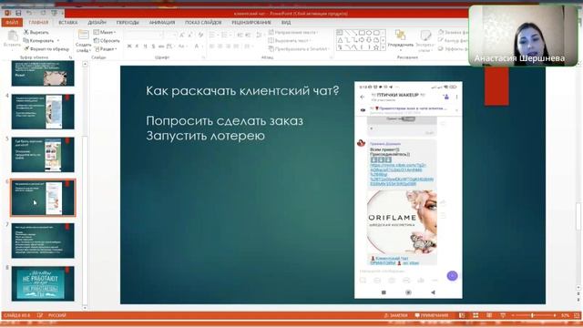Toggle underline (Ч) formatting
The width and height of the screenshot is (583, 328).
tap(145, 46)
